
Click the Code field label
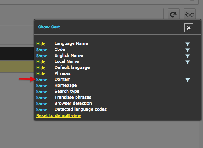click(60, 49)
